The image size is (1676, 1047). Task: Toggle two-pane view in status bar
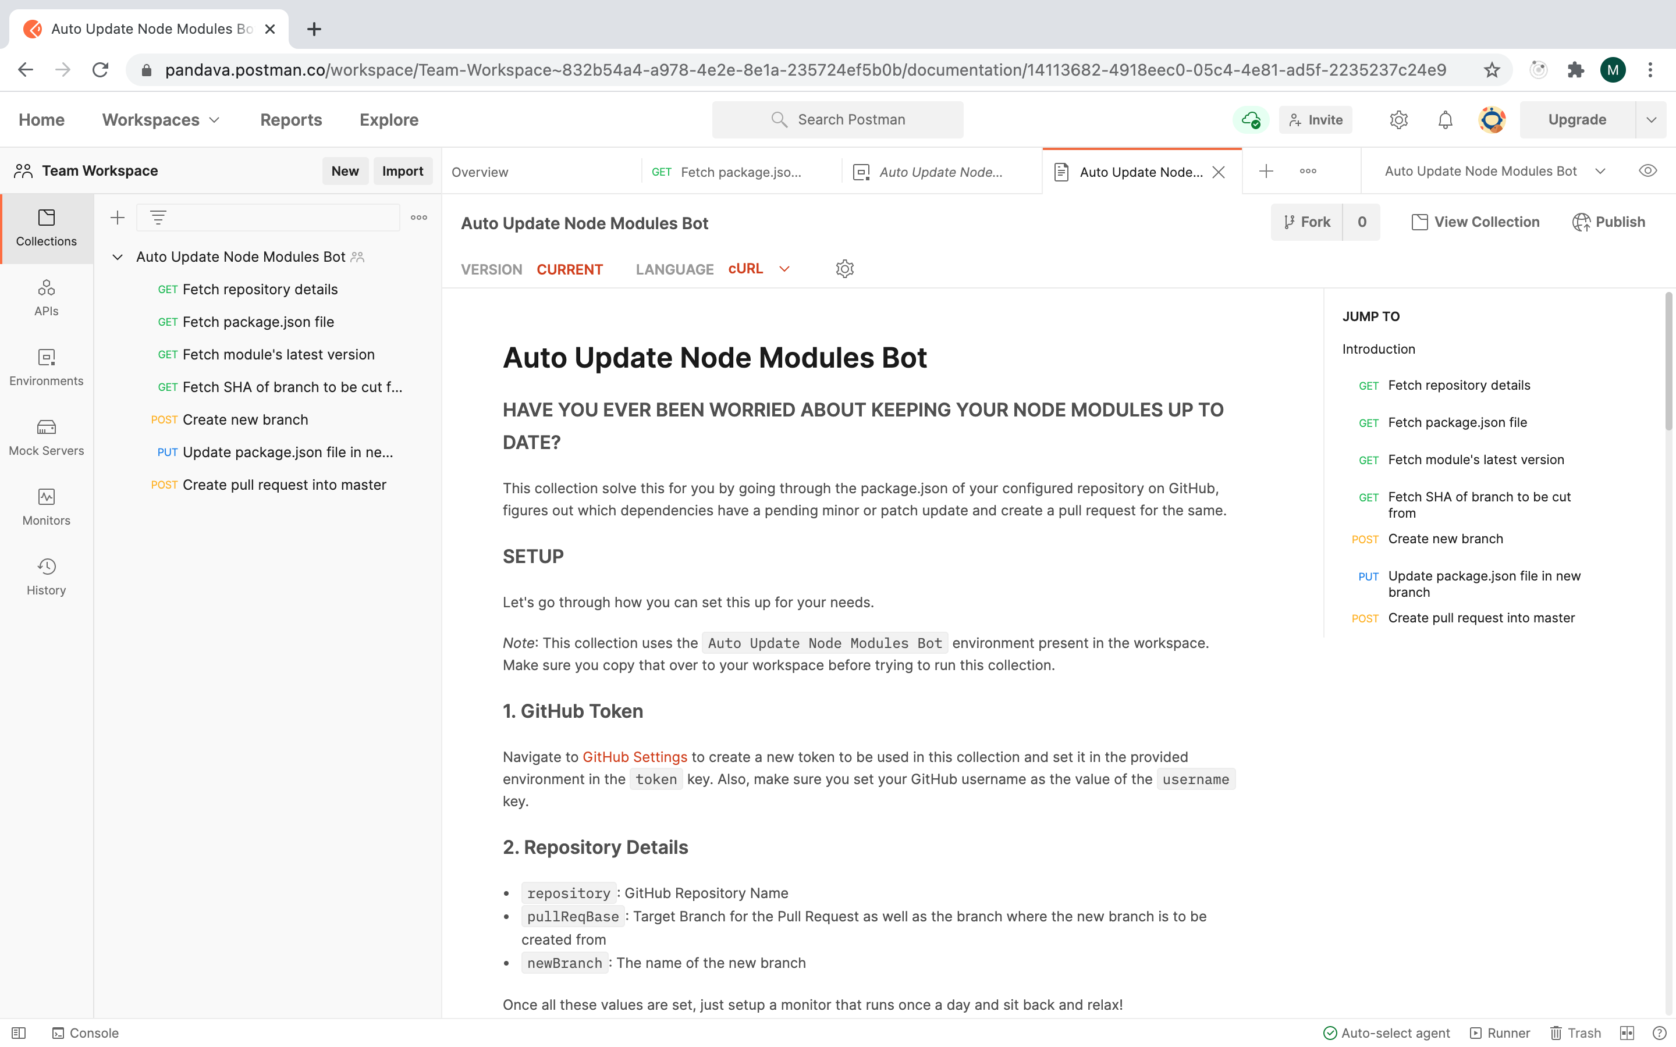(1627, 1032)
